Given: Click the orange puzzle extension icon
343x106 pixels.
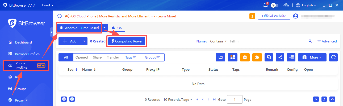Looking at the screenshot, I should [x=257, y=57].
